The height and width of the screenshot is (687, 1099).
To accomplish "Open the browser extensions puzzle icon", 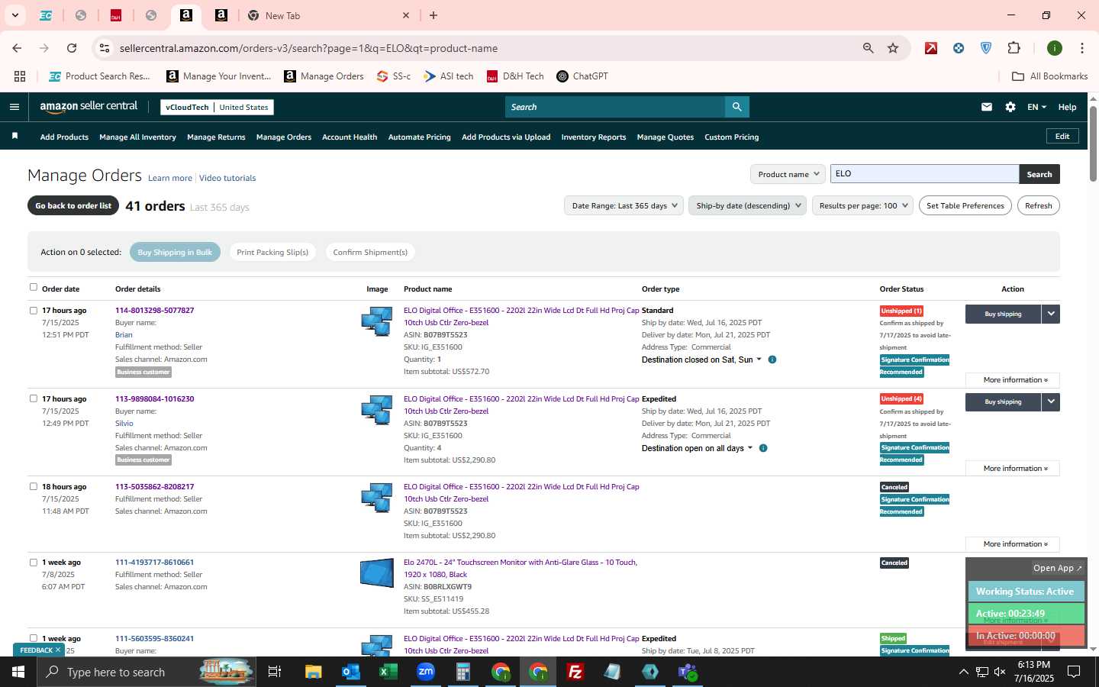I will coord(1014,48).
